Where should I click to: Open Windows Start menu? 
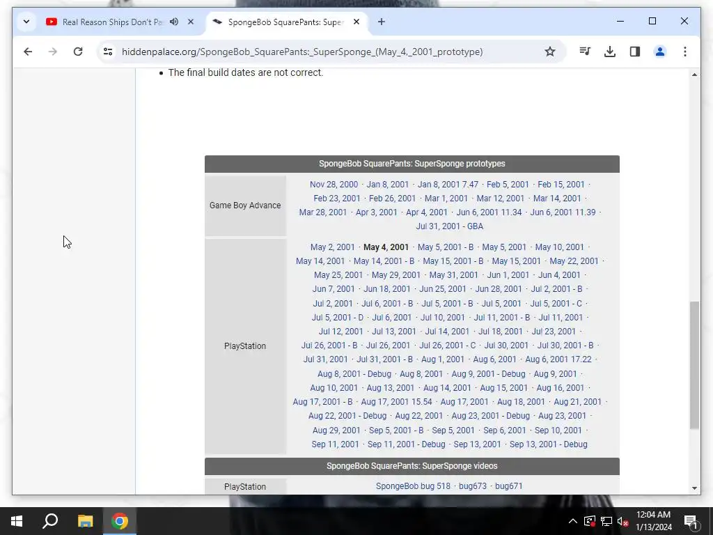(17, 521)
